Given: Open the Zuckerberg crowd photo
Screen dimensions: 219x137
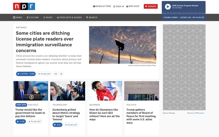Looking at the screenshot, I should click(x=68, y=91).
